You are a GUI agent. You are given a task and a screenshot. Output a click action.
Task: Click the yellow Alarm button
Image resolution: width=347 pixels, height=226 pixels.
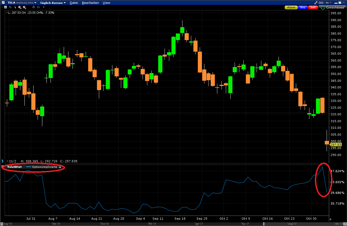pyautogui.click(x=291, y=7)
